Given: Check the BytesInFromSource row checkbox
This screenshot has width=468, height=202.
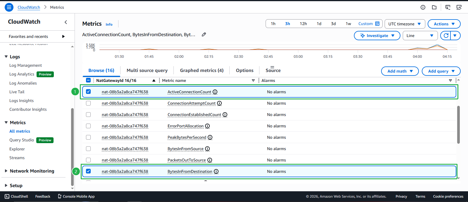Looking at the screenshot, I should tap(88, 149).
